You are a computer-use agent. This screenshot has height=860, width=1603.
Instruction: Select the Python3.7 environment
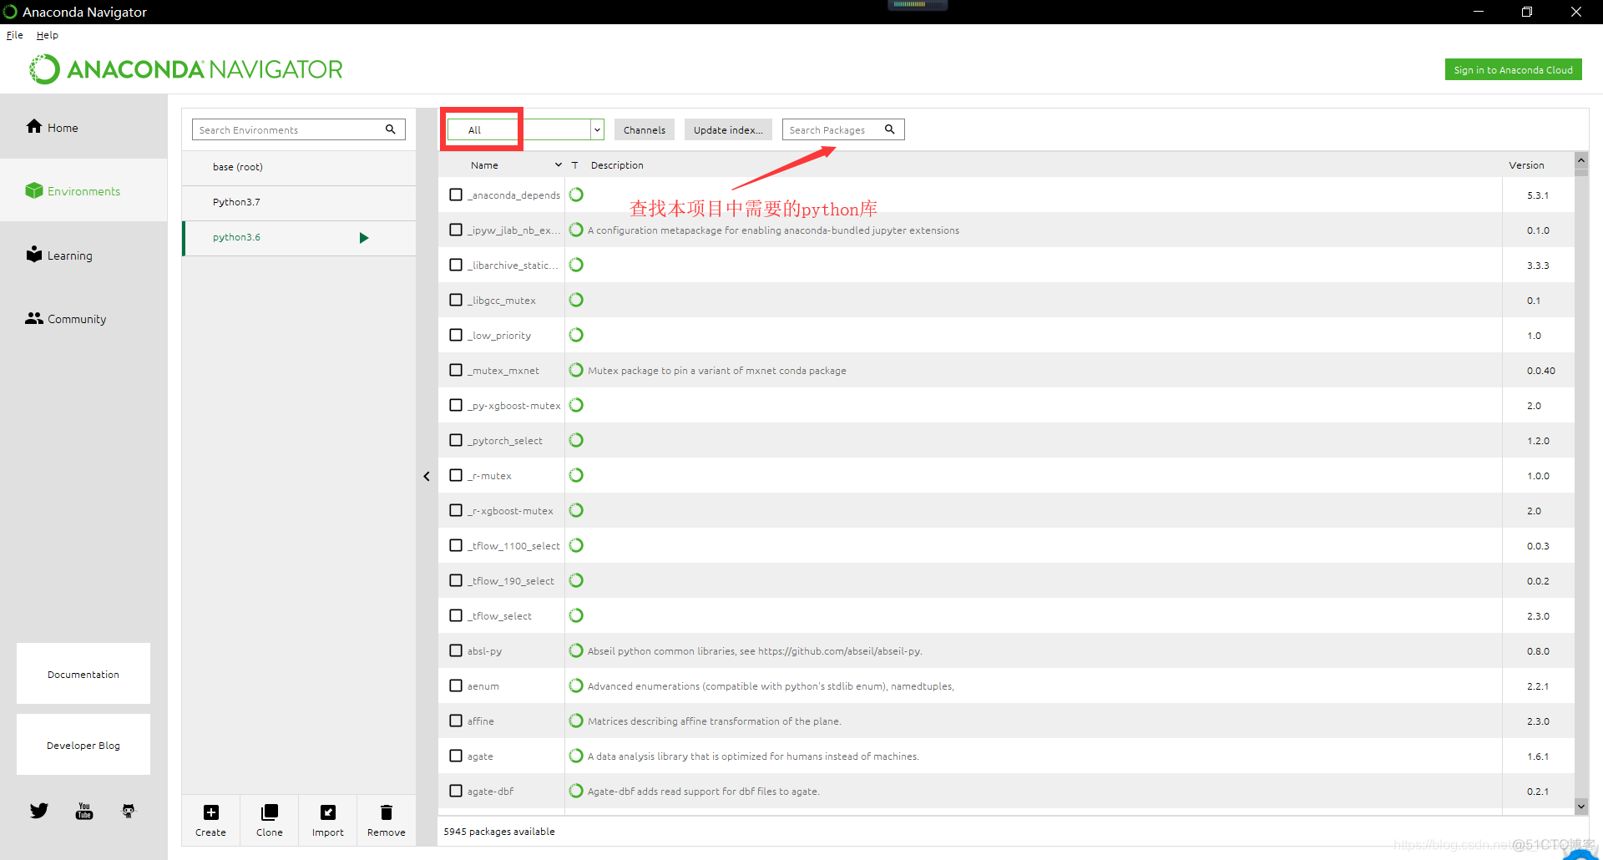click(x=299, y=202)
